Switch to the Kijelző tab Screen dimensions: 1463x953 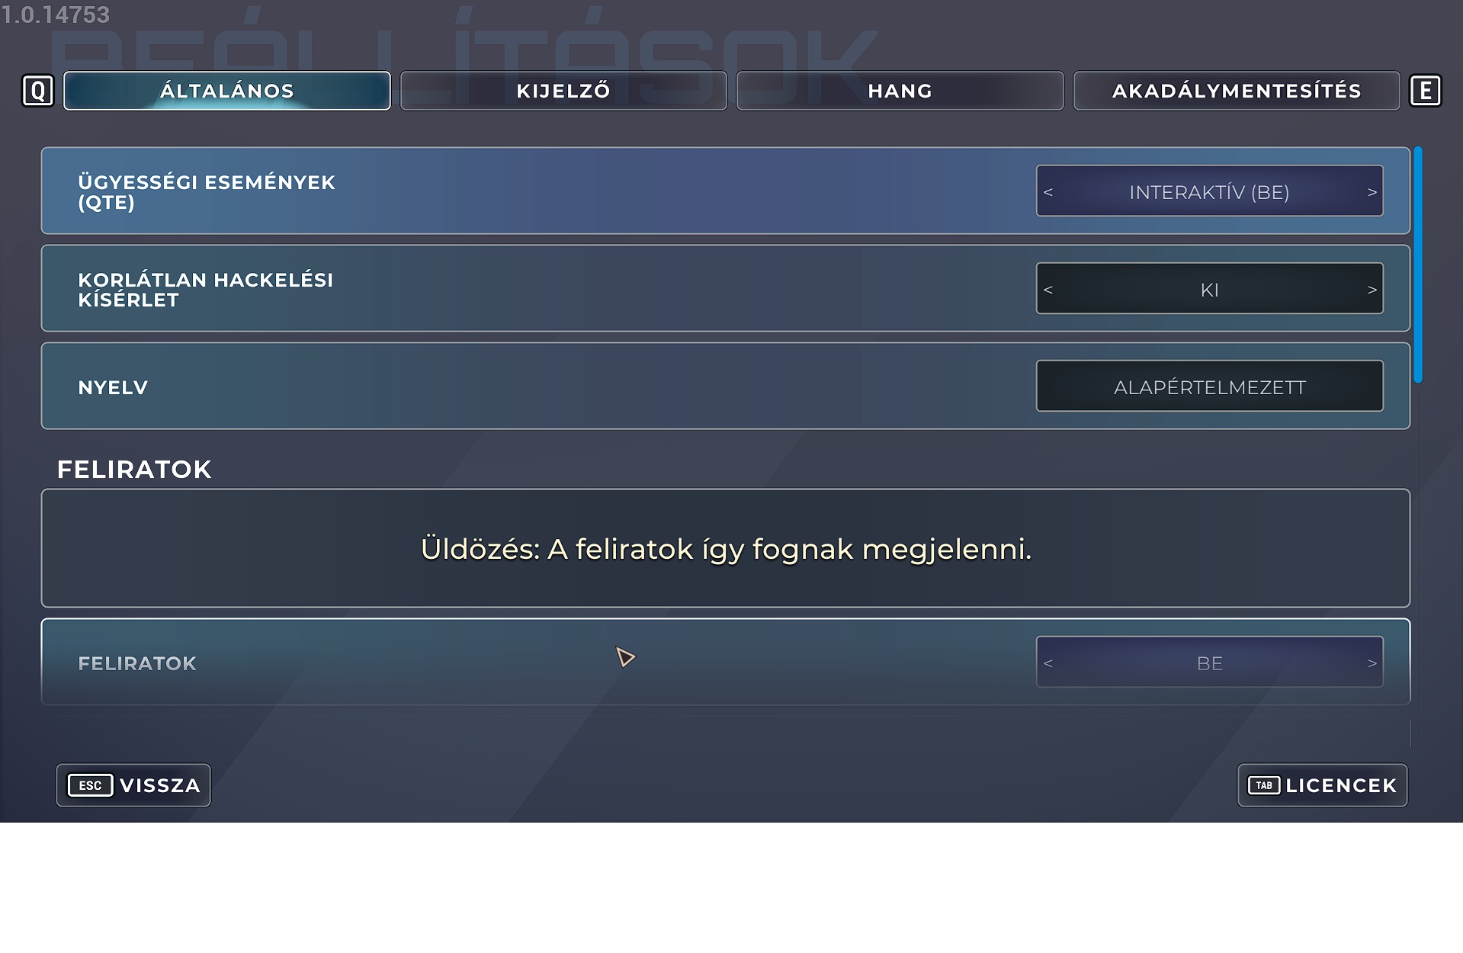pyautogui.click(x=563, y=91)
